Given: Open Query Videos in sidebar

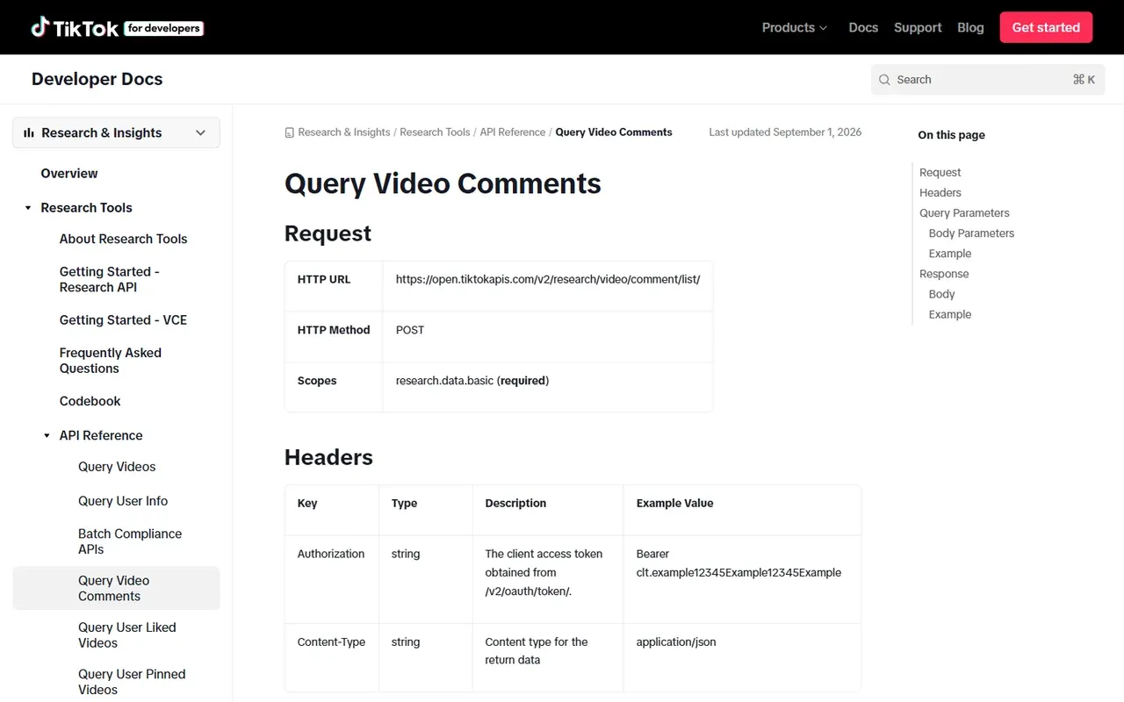Looking at the screenshot, I should 117,467.
